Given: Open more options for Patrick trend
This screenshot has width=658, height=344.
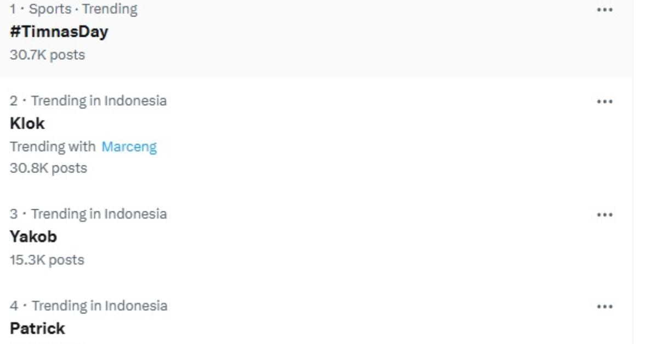Looking at the screenshot, I should 604,306.
